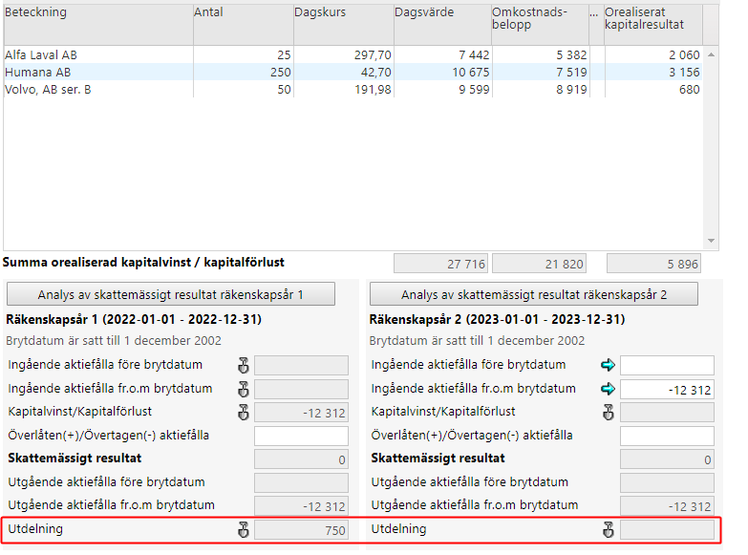Click Räkenskapsår 2 Utdelning empty field

pos(667,530)
